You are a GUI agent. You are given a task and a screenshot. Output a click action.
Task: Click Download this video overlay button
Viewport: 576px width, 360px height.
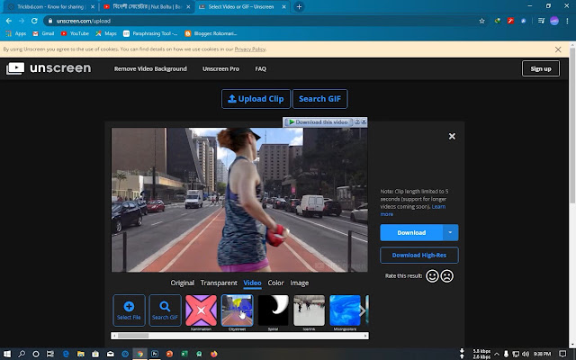(318, 122)
